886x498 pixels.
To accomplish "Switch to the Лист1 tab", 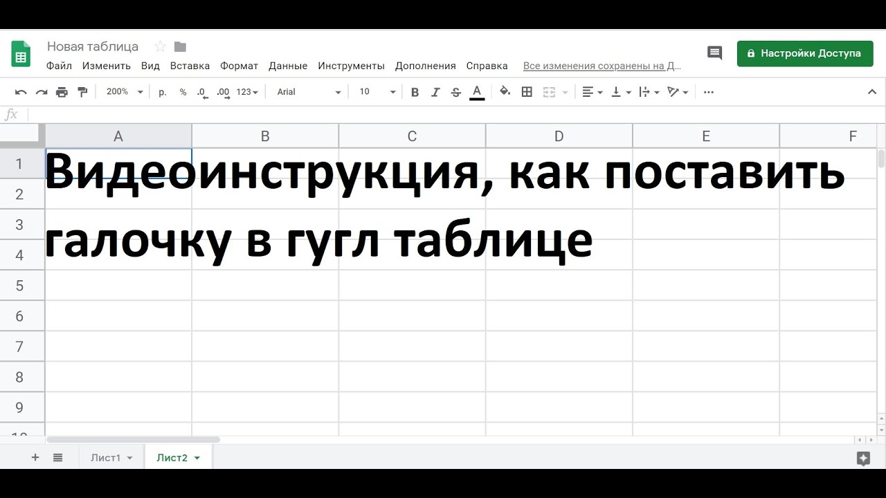I will [x=105, y=458].
